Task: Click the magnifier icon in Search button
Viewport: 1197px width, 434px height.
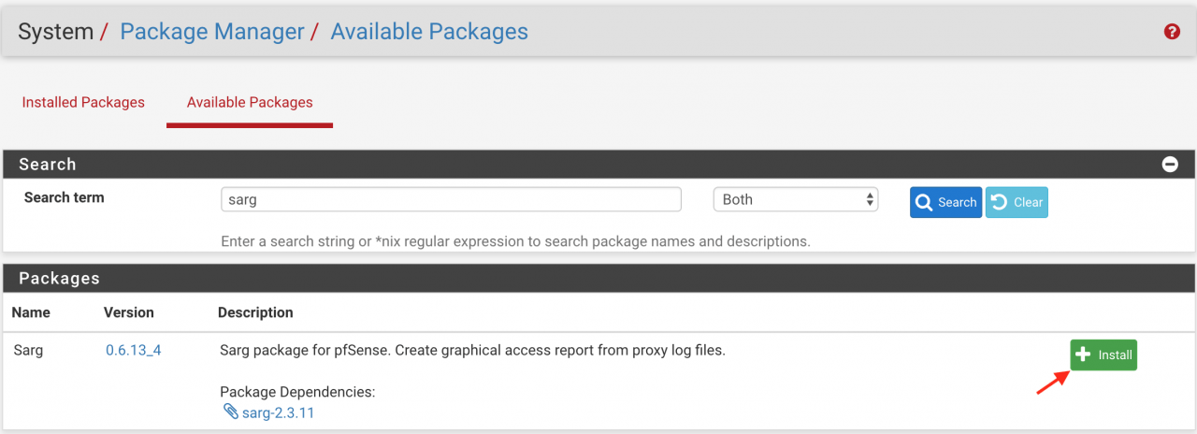Action: 924,202
